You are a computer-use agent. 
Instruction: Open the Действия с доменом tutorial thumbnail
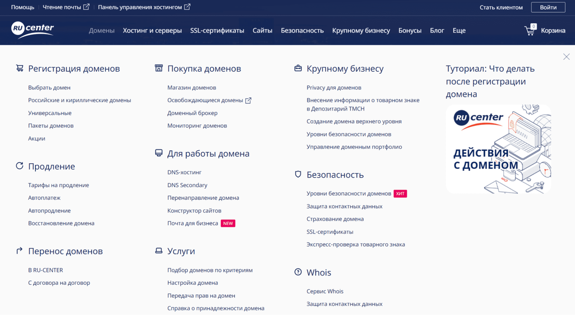pyautogui.click(x=498, y=149)
